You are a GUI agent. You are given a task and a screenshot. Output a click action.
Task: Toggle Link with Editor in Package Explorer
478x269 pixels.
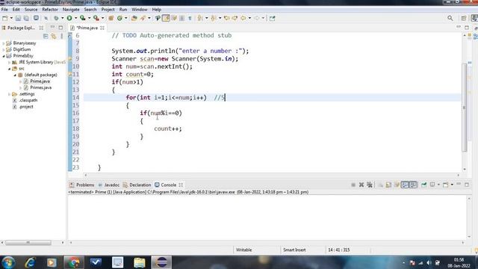pyautogui.click(x=54, y=37)
